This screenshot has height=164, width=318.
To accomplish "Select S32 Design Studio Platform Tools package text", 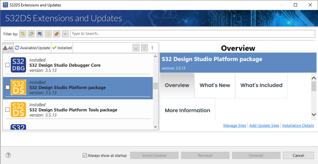I will [73, 110].
